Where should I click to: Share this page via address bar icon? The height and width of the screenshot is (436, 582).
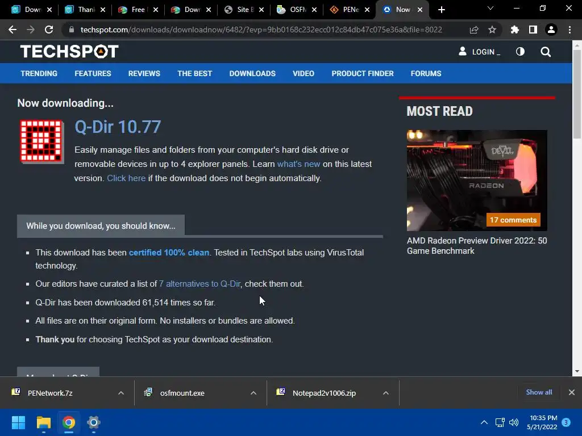point(473,30)
